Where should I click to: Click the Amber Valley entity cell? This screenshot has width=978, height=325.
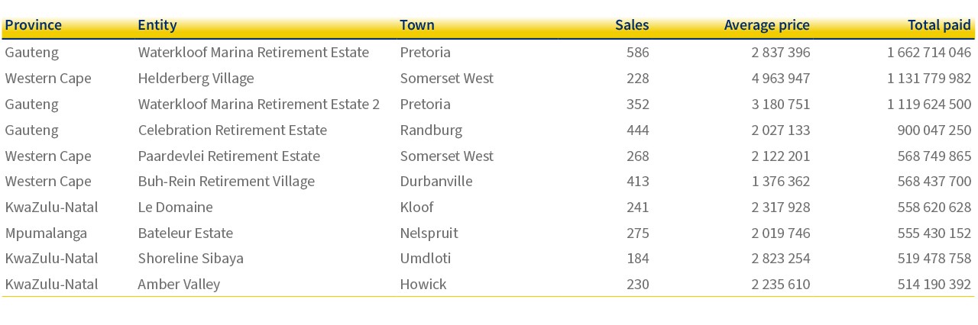coord(179,284)
